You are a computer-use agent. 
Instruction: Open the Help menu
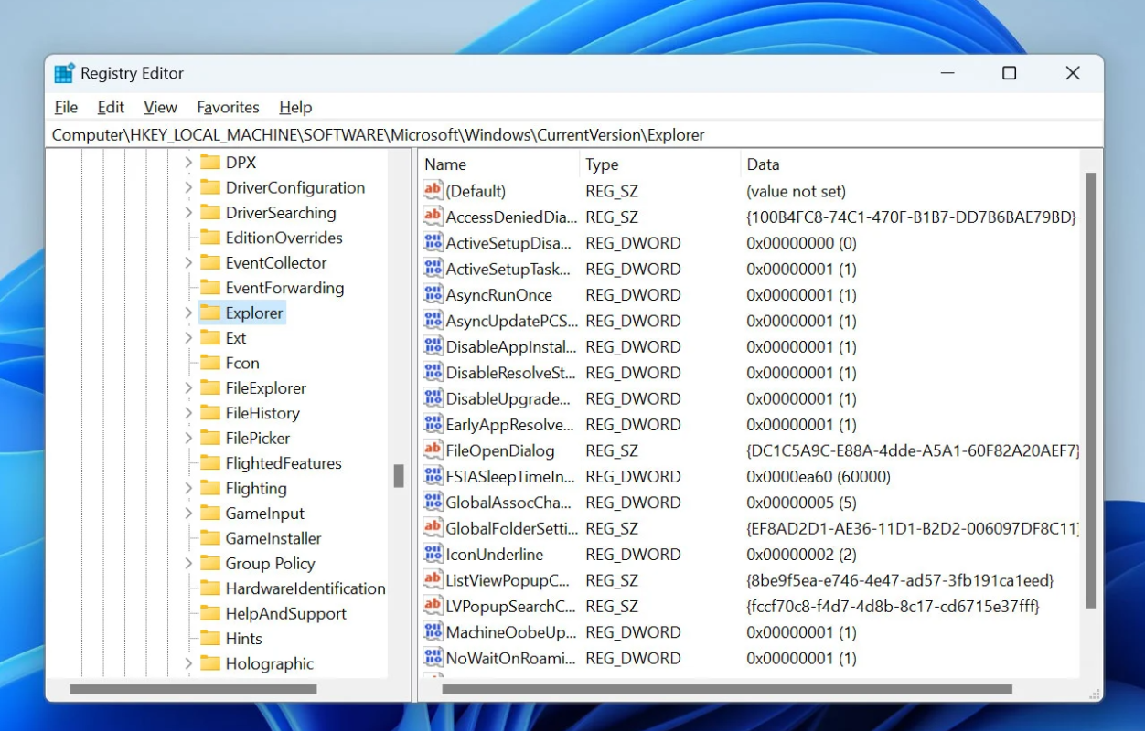(x=295, y=107)
